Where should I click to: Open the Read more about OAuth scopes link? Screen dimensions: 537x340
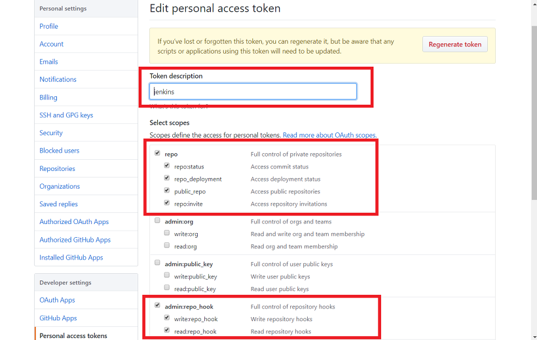pyautogui.click(x=329, y=135)
